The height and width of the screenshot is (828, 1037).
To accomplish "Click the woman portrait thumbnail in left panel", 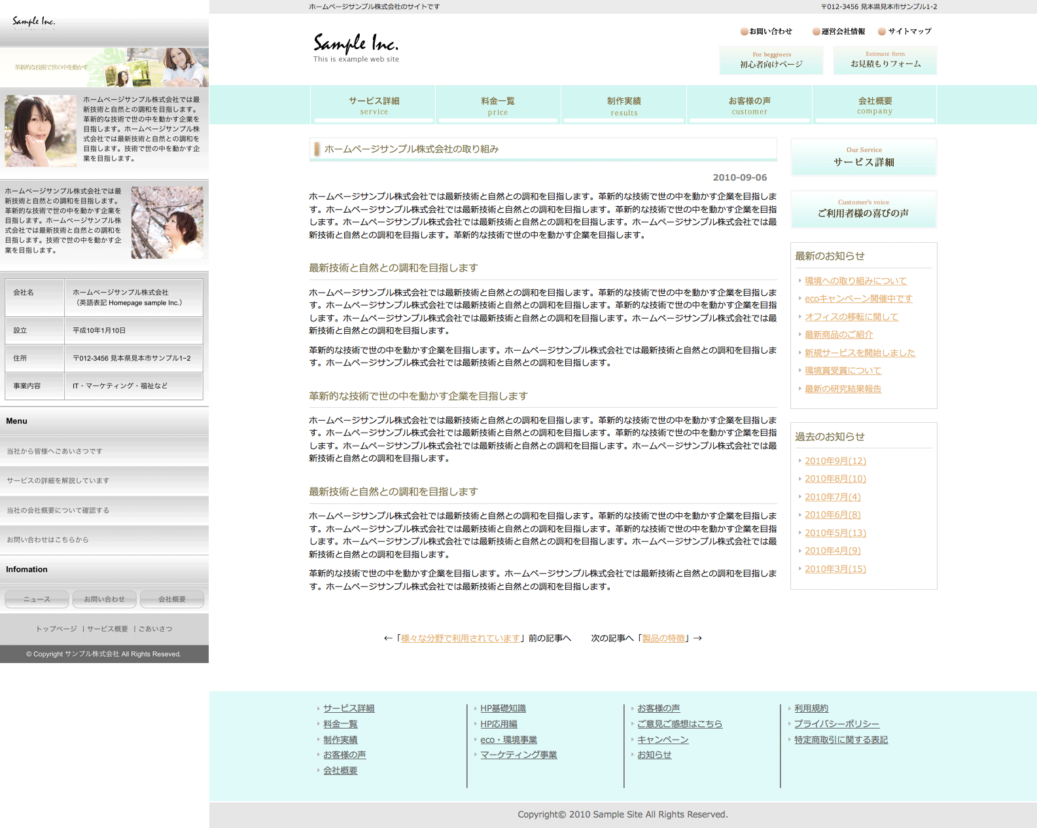I will pos(41,131).
